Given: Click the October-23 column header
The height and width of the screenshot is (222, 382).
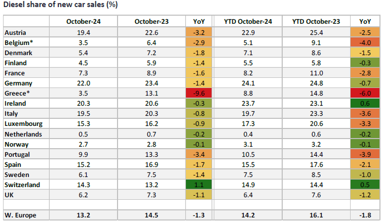Looking at the screenshot, I should (151, 21).
